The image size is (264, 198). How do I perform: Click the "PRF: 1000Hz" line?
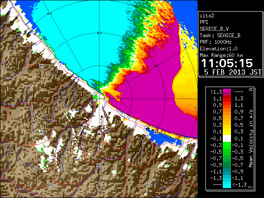(x=215, y=42)
